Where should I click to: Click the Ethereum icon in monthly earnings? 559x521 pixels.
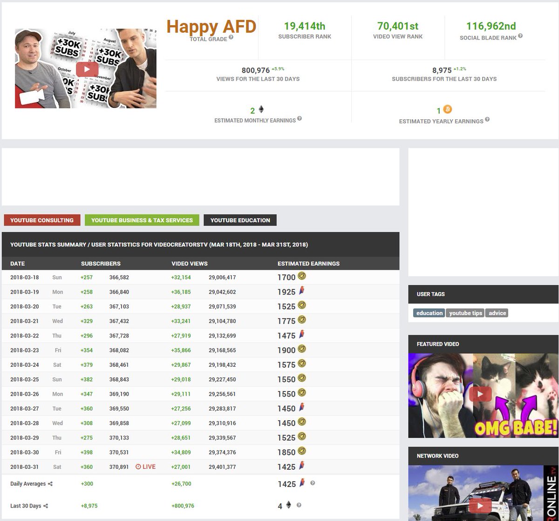coord(261,110)
